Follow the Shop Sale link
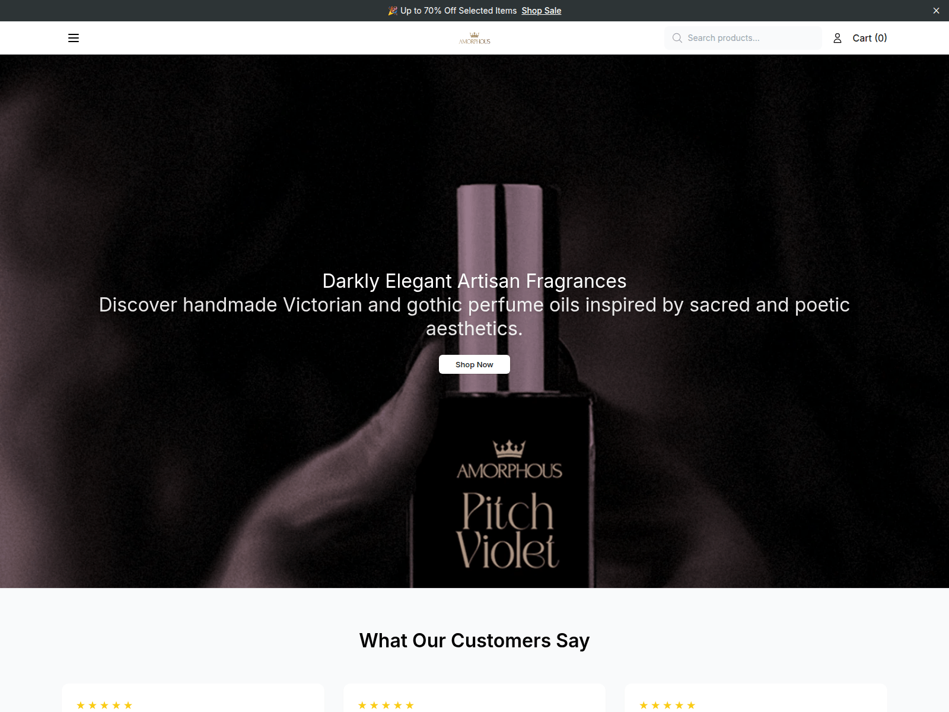Viewport: 949px width, 712px height. pyautogui.click(x=541, y=11)
